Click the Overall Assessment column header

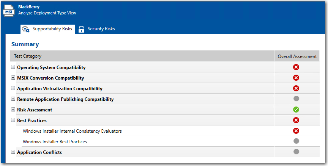coord(297,56)
